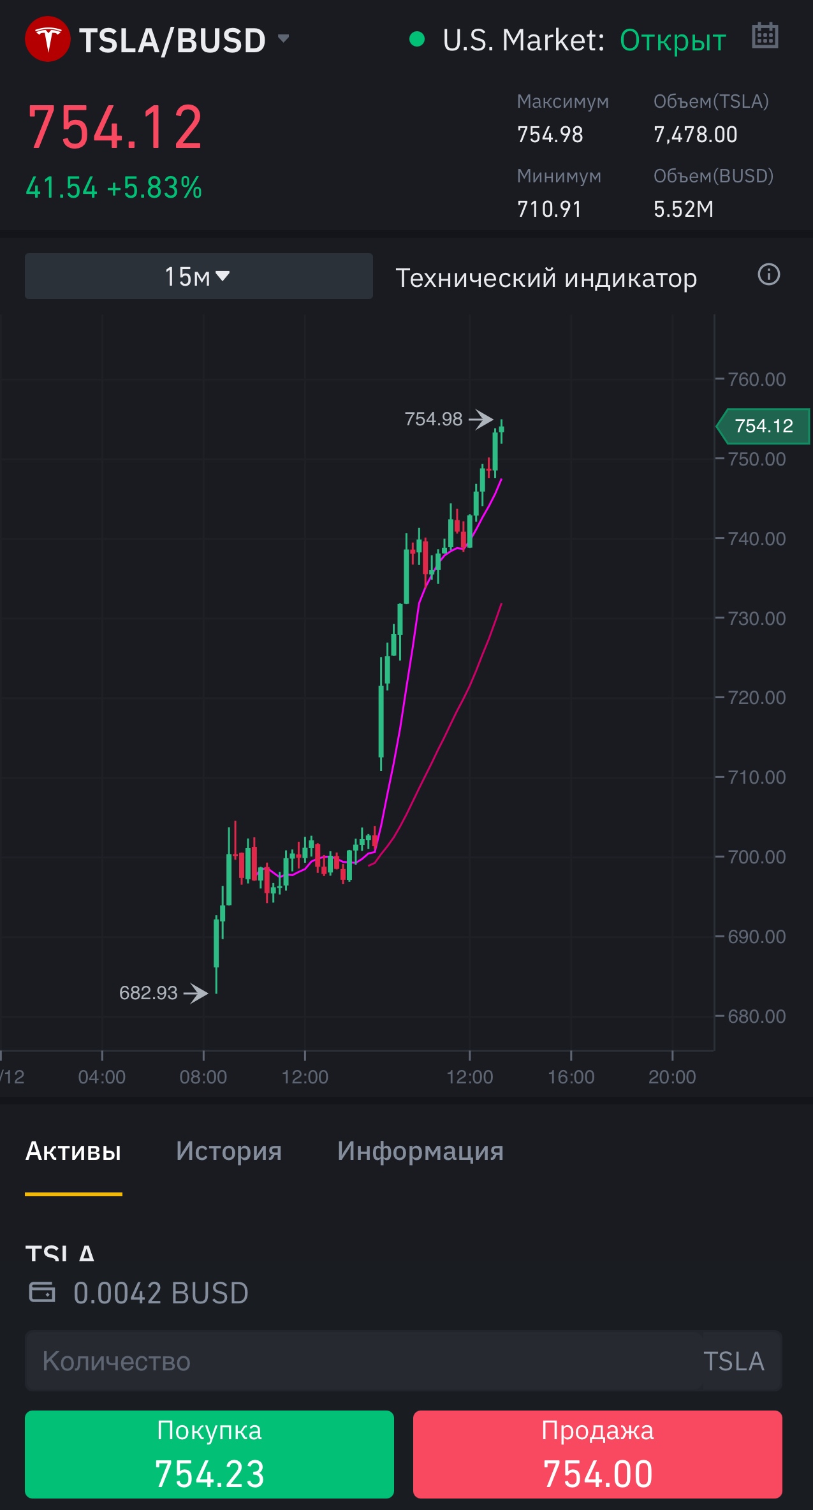Click the 754.12 current price tag
Screen dimensions: 813x1510
(x=763, y=426)
